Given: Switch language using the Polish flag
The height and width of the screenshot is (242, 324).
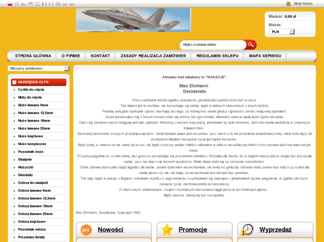Looking at the screenshot, I should [10, 4].
